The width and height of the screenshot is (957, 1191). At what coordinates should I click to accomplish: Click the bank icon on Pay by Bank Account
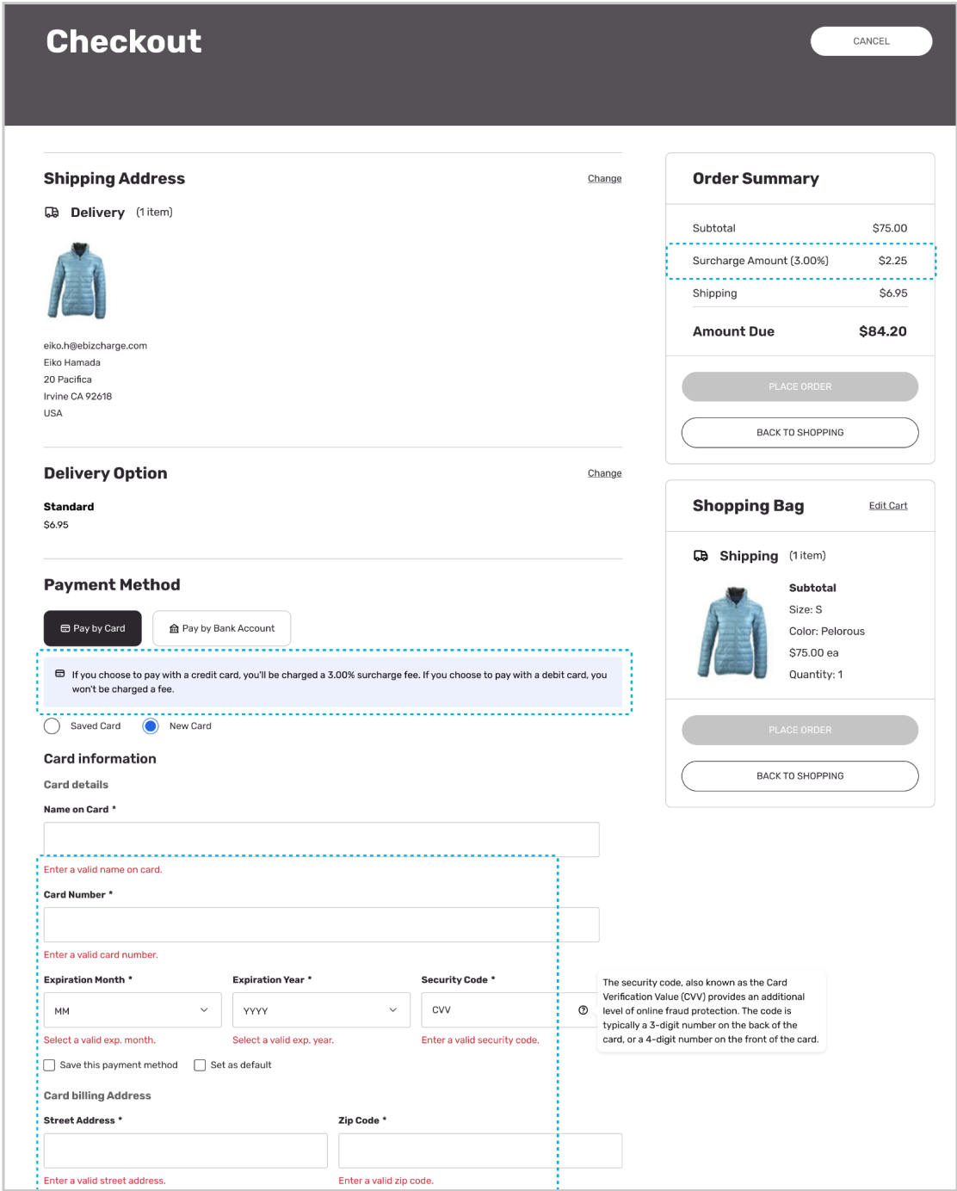(x=174, y=629)
